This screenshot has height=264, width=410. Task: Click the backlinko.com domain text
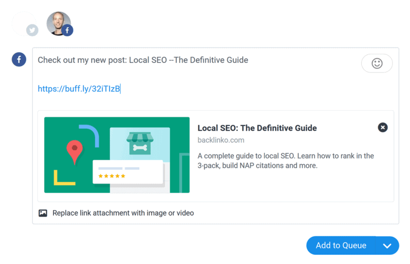click(220, 140)
